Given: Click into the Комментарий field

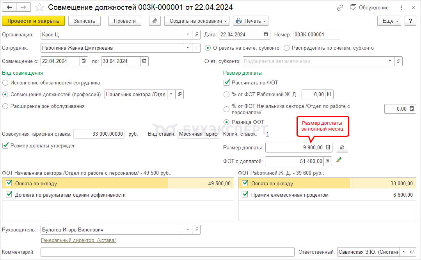Looking at the screenshot, I should [167, 252].
